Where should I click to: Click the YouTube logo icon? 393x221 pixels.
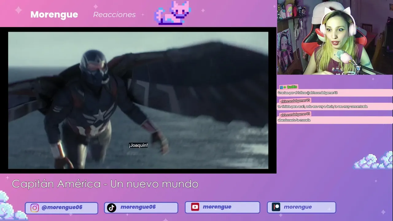pyautogui.click(x=195, y=207)
